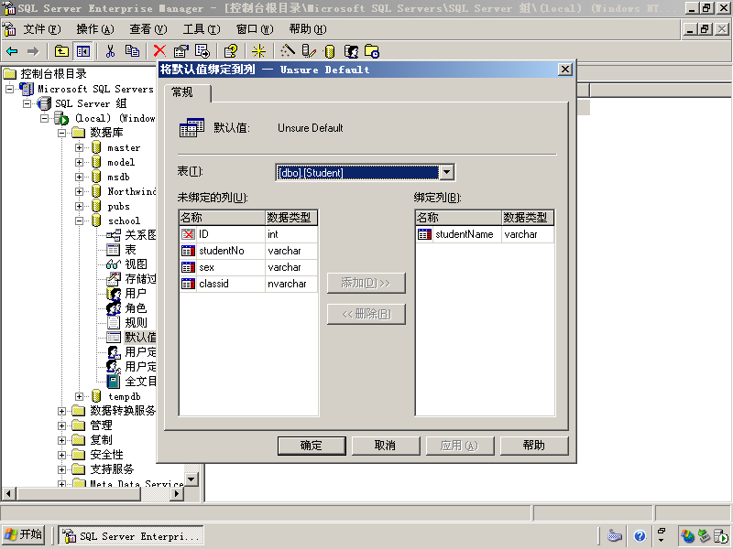Select the 全文目录 full-text catalog node

click(140, 382)
